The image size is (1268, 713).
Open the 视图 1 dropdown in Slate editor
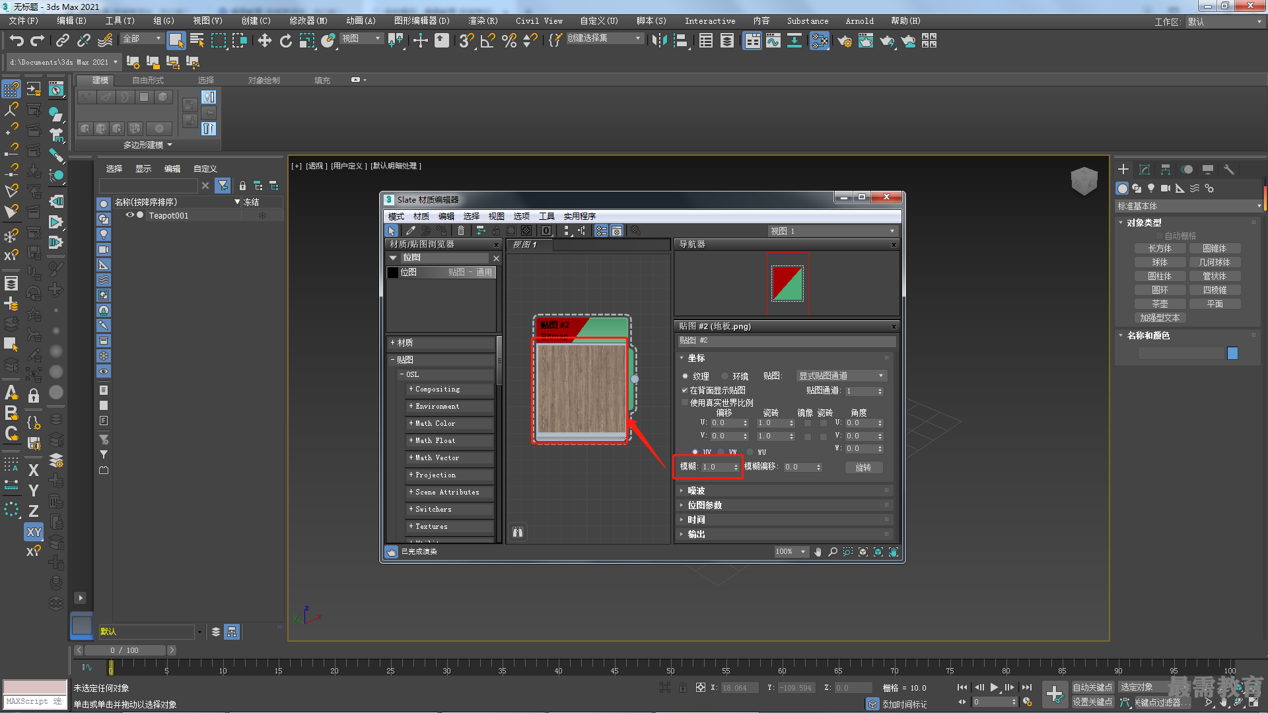832,231
